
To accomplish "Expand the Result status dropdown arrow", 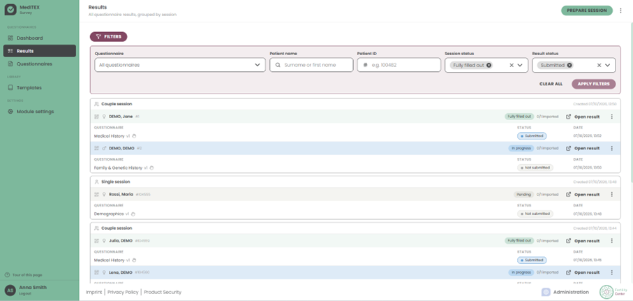I will tap(608, 65).
